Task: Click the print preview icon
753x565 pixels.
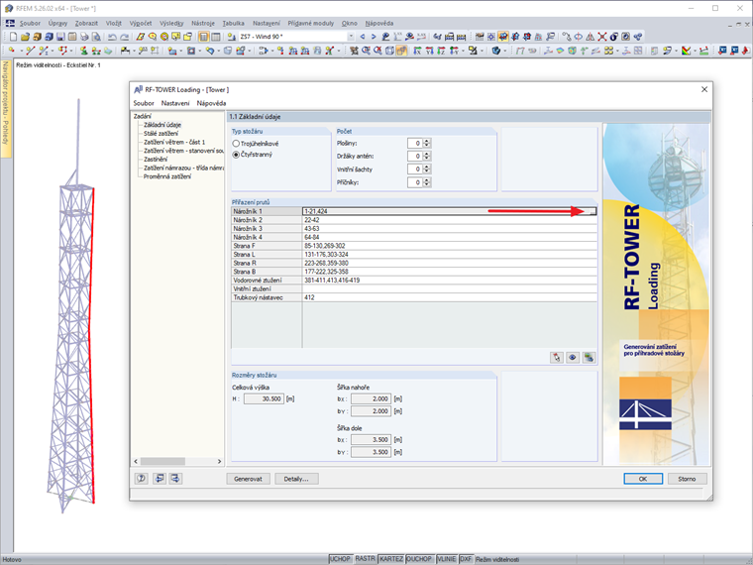Action: (x=96, y=37)
